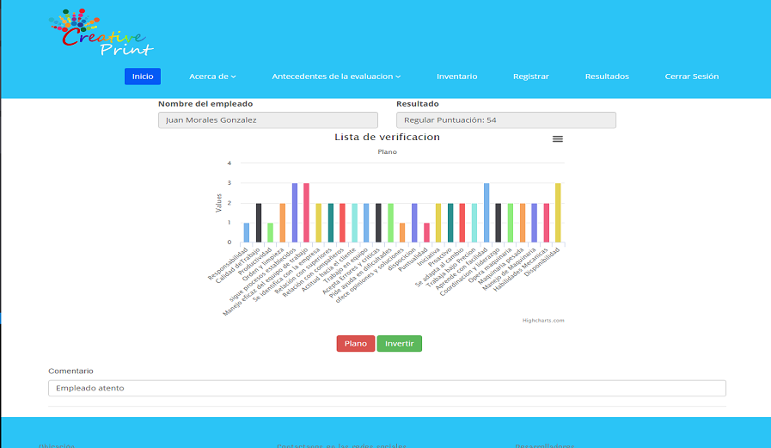Open the Resultados page
This screenshot has width=771, height=448.
607,77
